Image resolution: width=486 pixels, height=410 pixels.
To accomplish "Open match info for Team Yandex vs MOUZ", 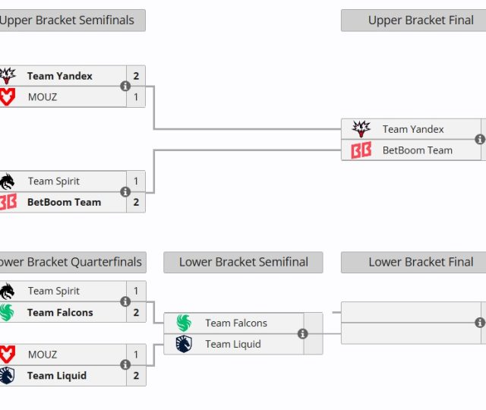I will coord(125,86).
